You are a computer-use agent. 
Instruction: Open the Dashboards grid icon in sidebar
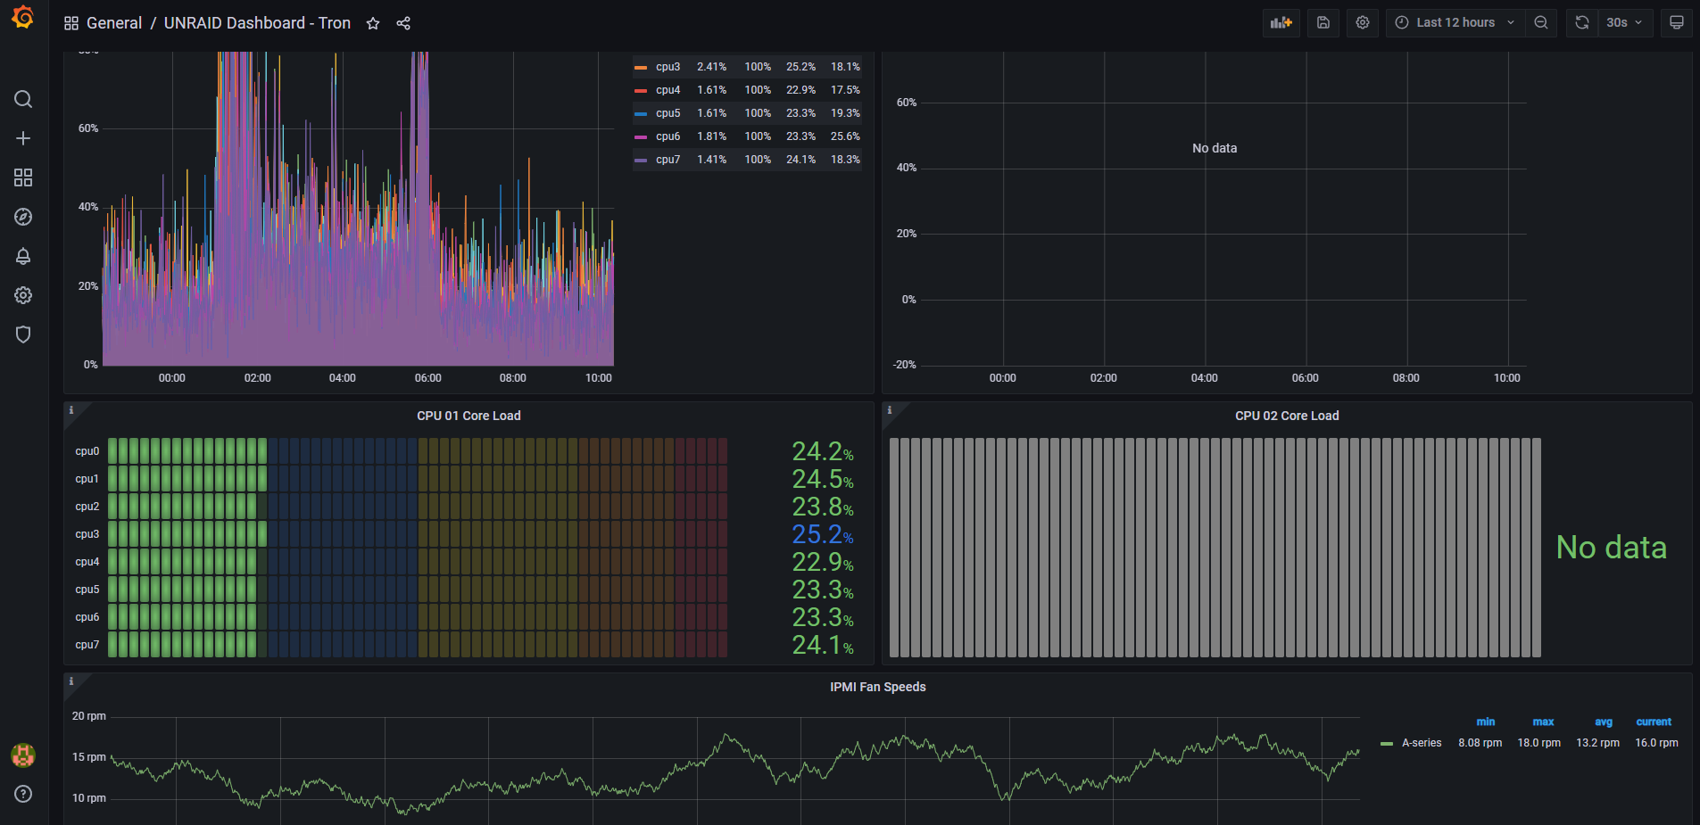point(23,177)
